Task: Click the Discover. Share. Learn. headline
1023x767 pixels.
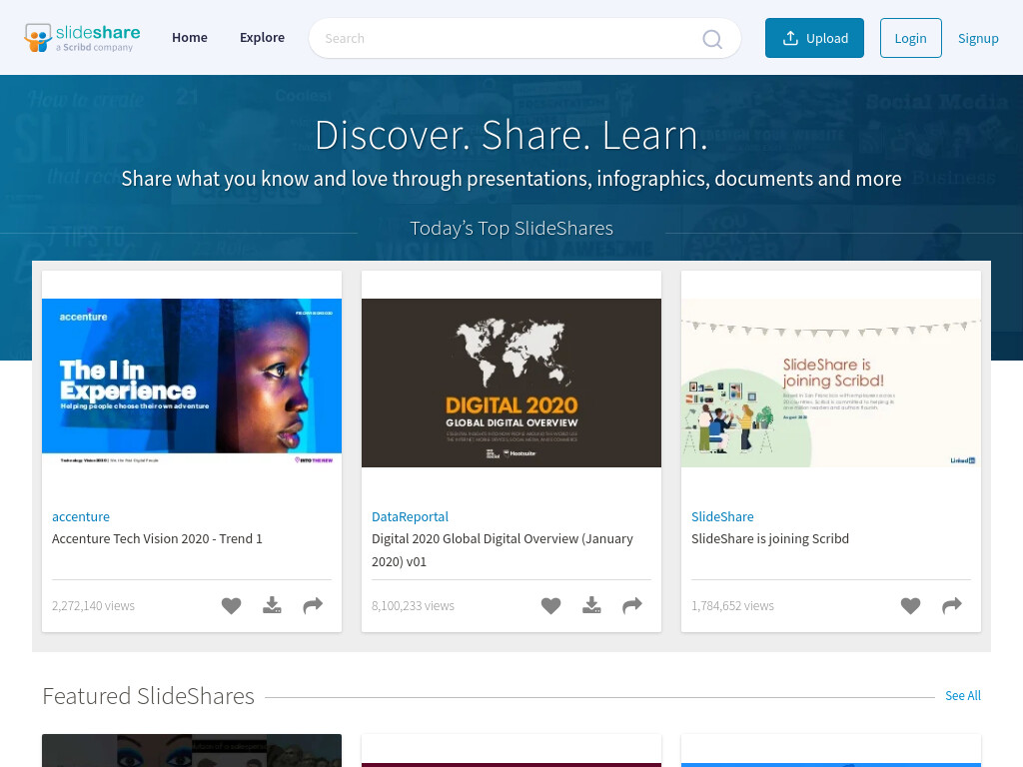Action: (511, 135)
